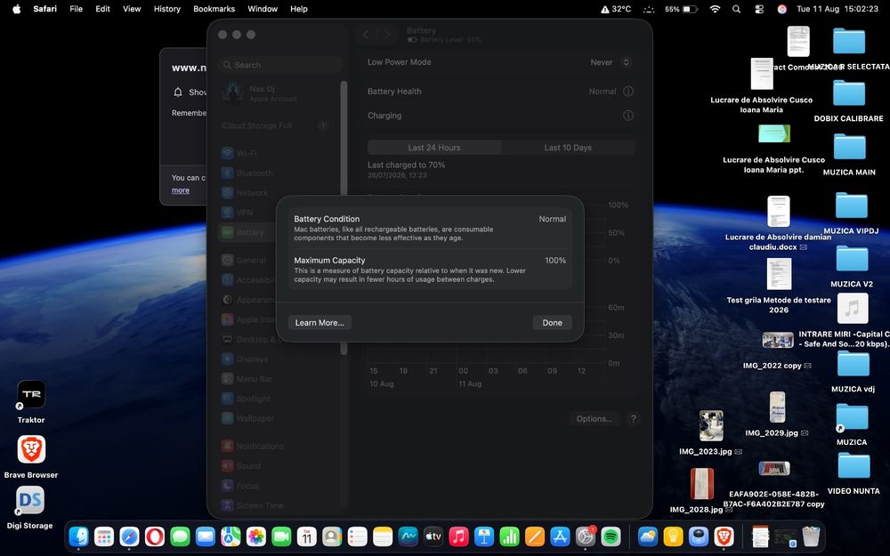Select Wallpaper in Settings sidebar

coord(247,418)
